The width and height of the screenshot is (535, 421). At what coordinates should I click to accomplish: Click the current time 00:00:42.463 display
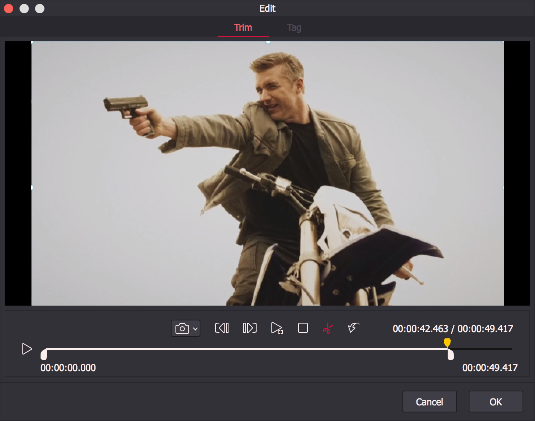[420, 329]
